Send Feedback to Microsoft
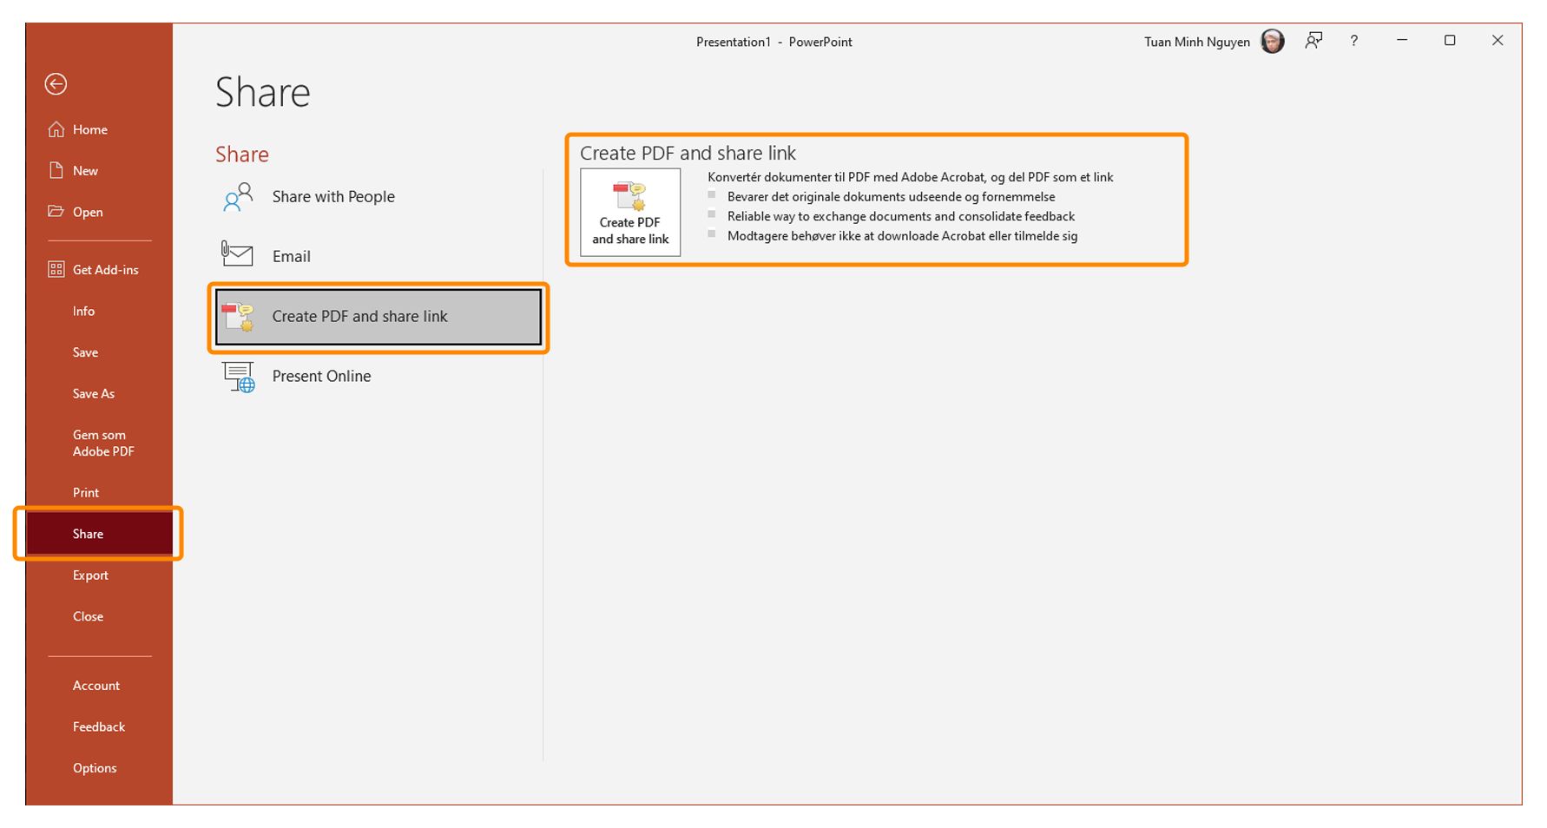The height and width of the screenshot is (828, 1547). pyautogui.click(x=98, y=726)
